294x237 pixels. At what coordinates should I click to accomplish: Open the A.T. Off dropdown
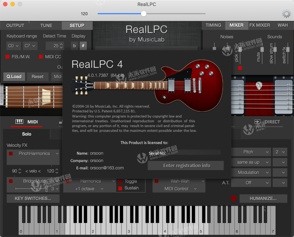[251, 183]
